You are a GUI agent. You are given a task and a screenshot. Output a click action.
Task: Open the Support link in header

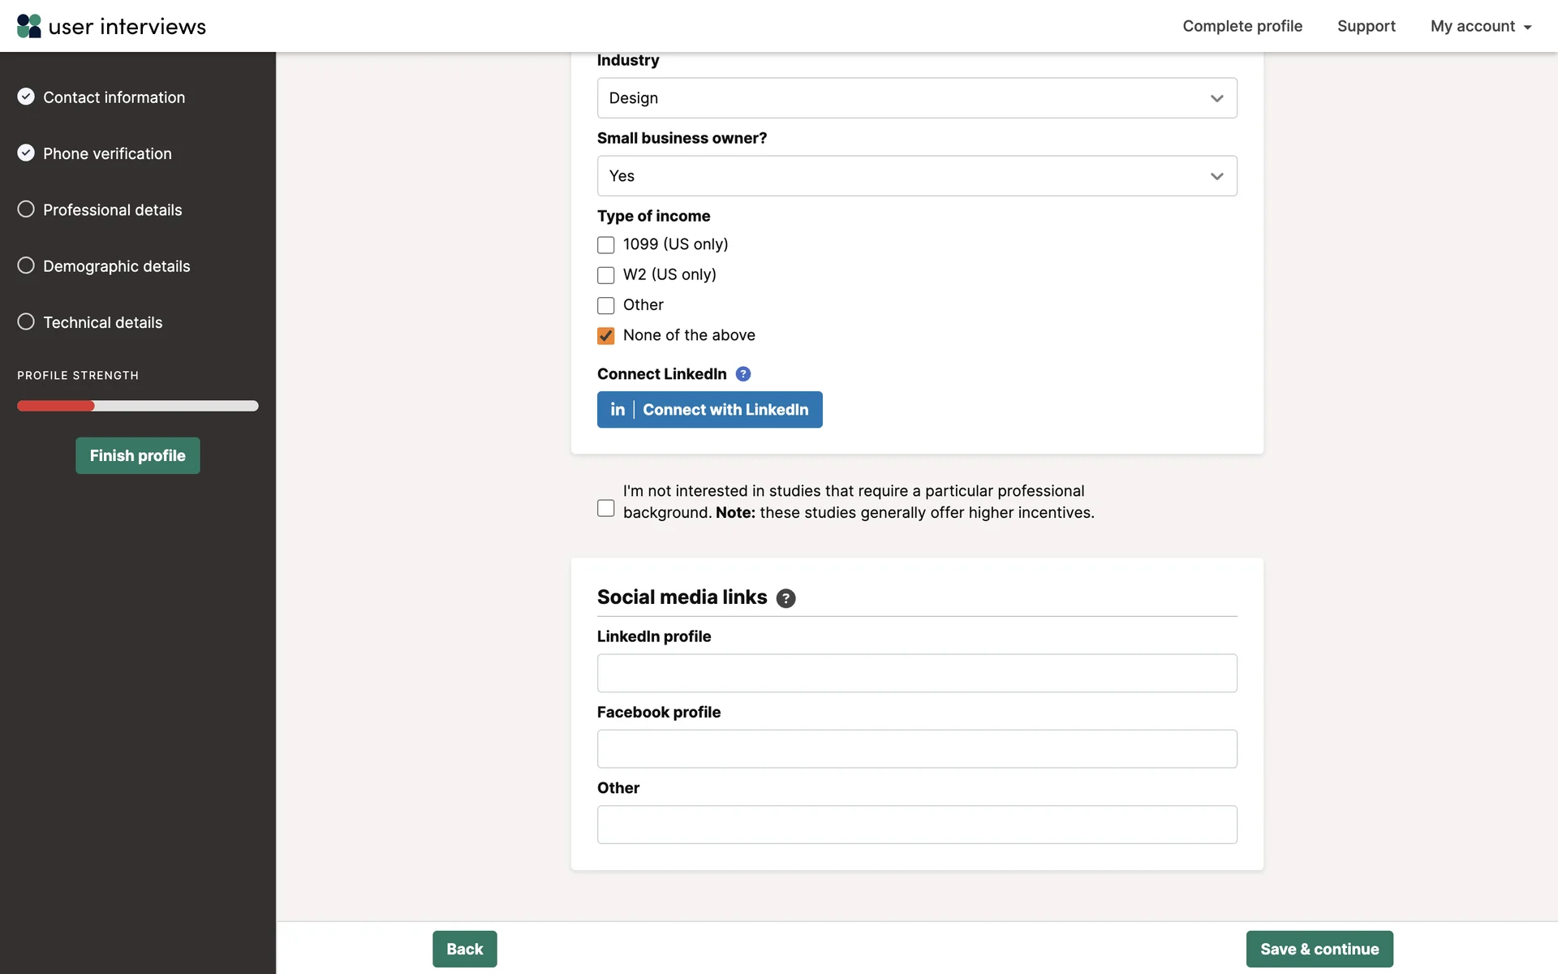pyautogui.click(x=1366, y=26)
